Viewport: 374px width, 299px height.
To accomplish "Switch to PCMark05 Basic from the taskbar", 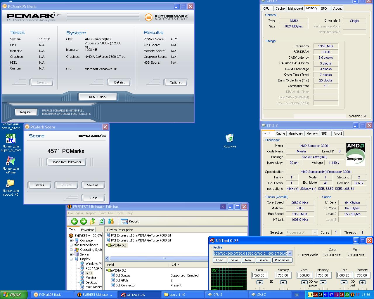I will click(52, 295).
